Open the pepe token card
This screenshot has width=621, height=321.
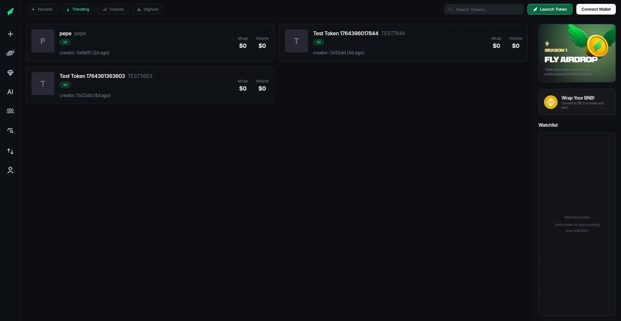pyautogui.click(x=150, y=43)
